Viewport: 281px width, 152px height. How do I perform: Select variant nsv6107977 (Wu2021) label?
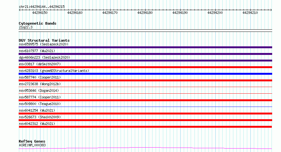(x=37, y=51)
